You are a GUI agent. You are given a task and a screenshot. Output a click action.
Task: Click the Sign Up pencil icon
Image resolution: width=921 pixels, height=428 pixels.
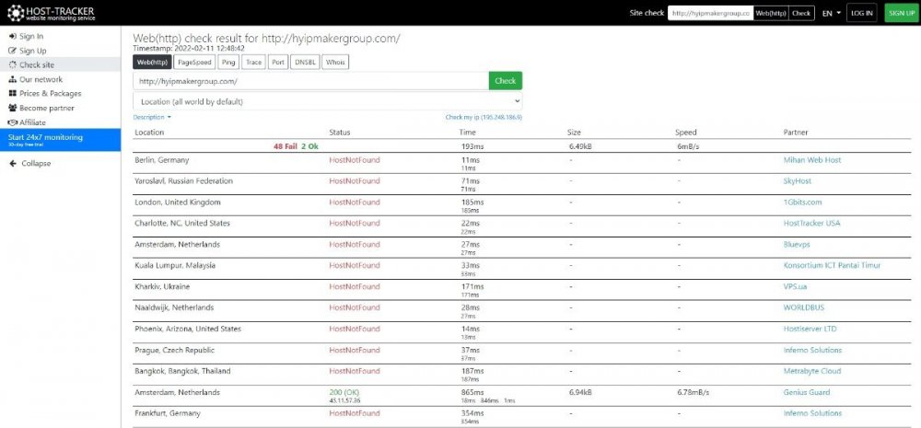[x=12, y=51]
